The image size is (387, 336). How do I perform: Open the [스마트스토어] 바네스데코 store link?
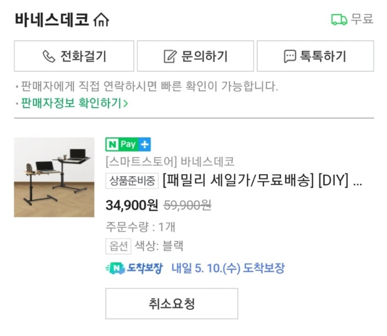point(170,161)
